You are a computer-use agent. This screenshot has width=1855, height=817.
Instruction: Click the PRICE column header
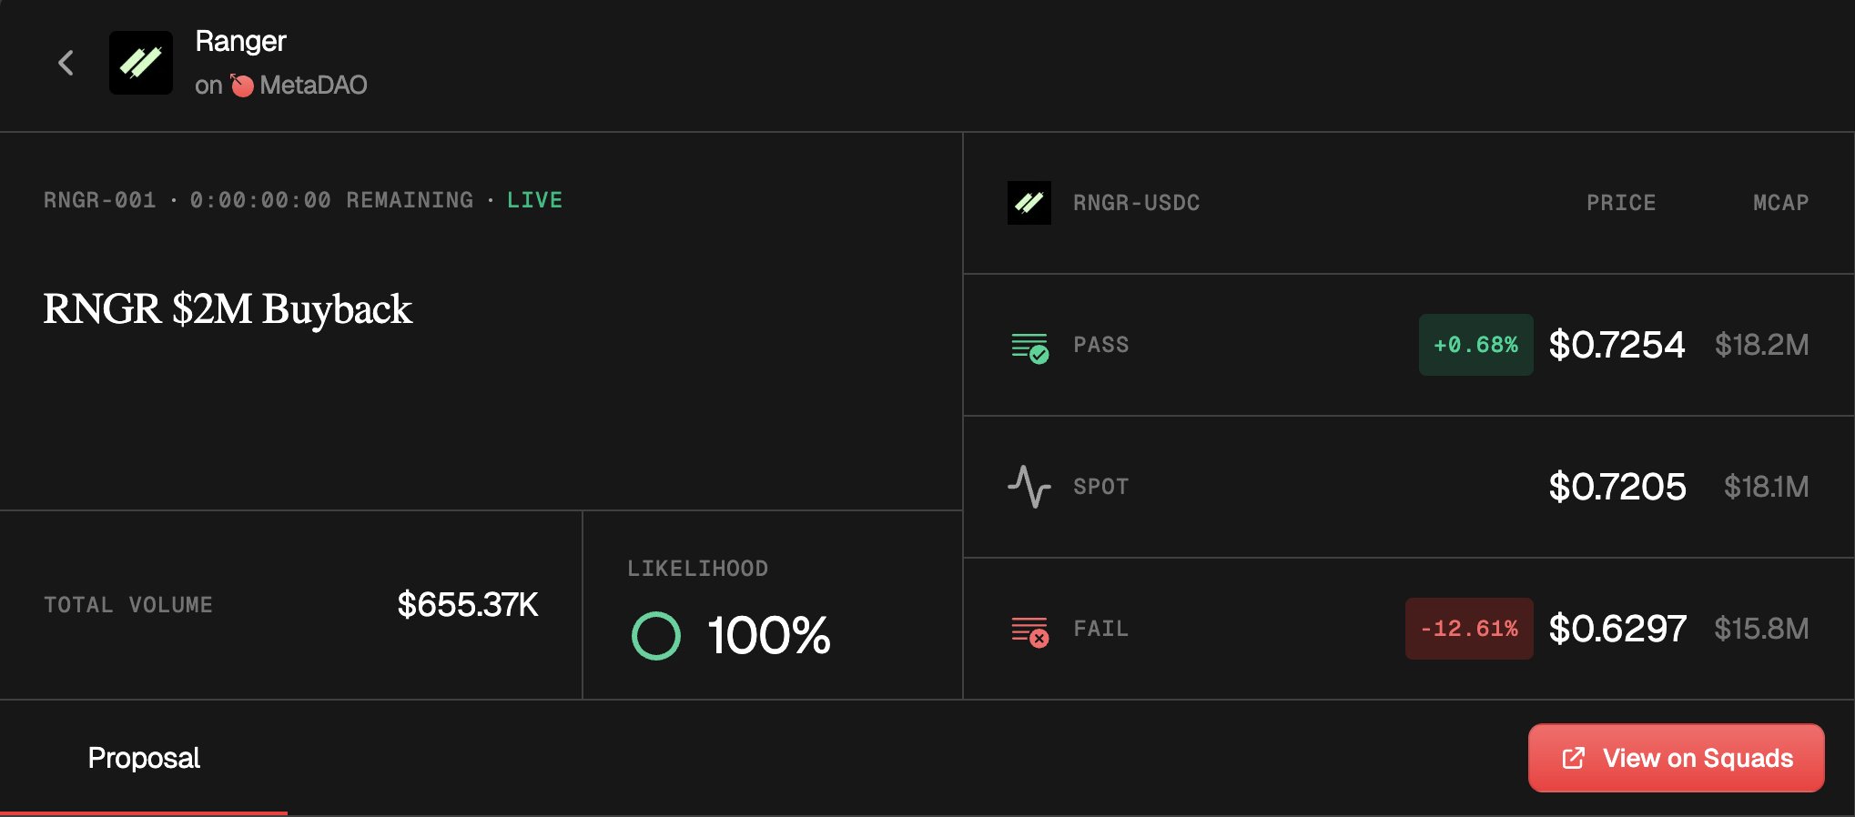pos(1621,203)
